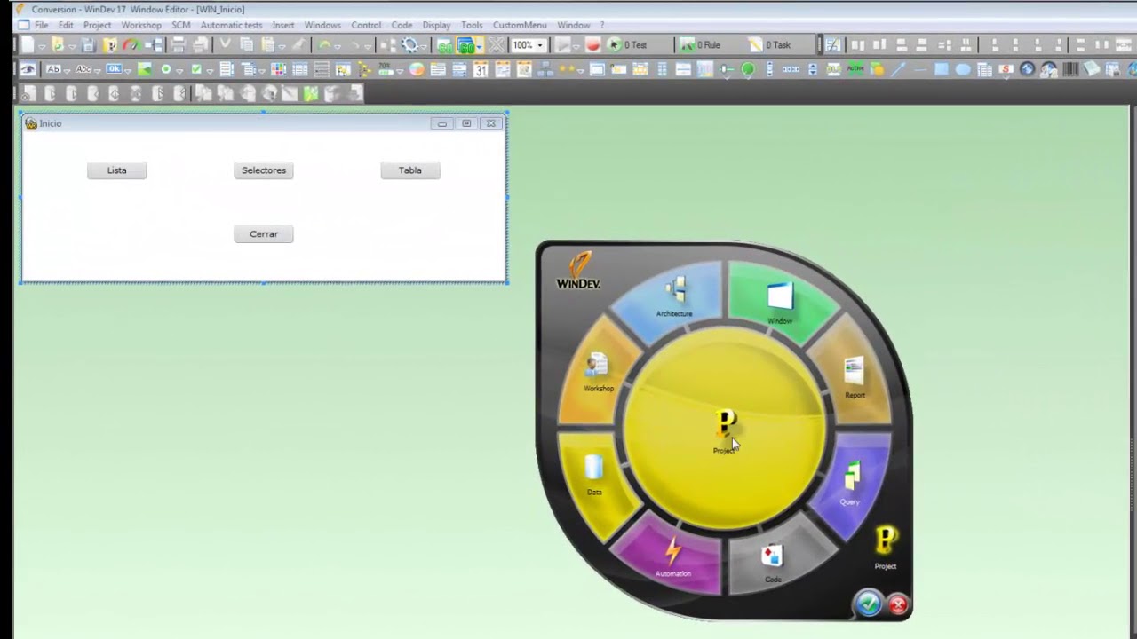Insert a Static control with the Ab icon
The image size is (1137, 639).
click(53, 68)
